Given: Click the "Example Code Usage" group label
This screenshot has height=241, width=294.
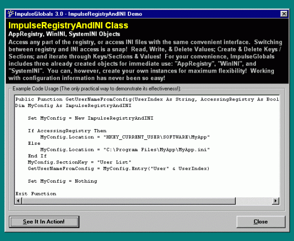Looking at the screenshot, I should (x=97, y=89).
